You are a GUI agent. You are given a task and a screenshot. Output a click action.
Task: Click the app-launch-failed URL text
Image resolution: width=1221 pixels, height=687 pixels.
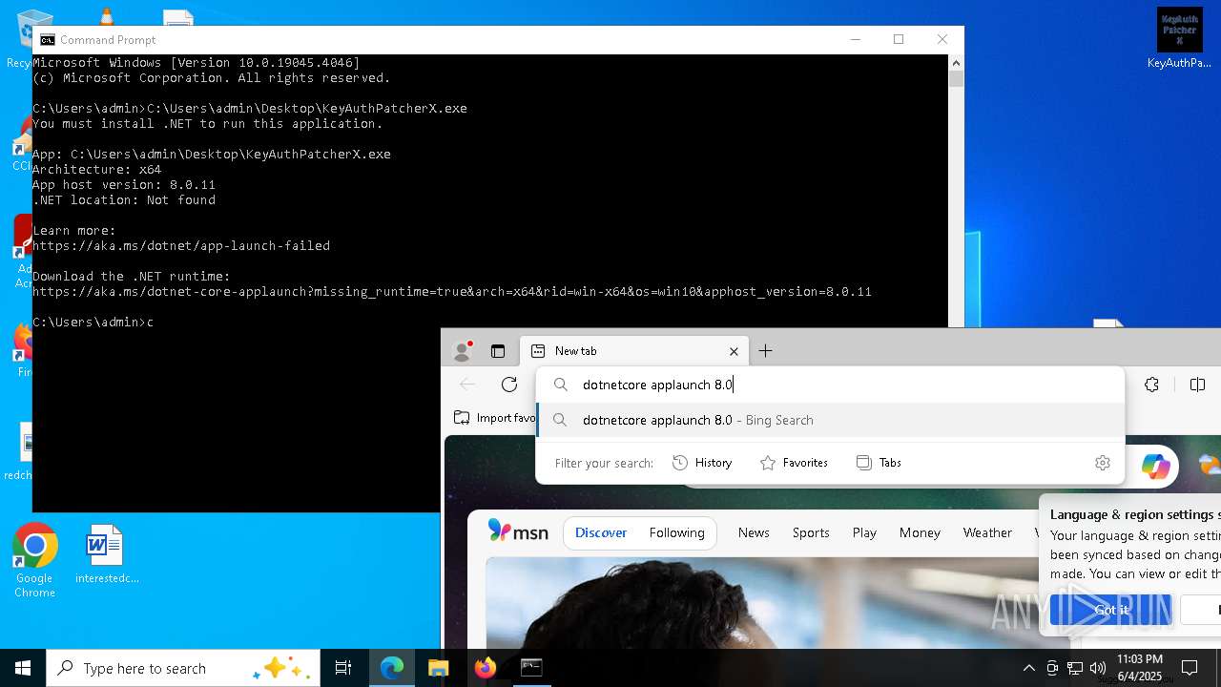(x=181, y=246)
